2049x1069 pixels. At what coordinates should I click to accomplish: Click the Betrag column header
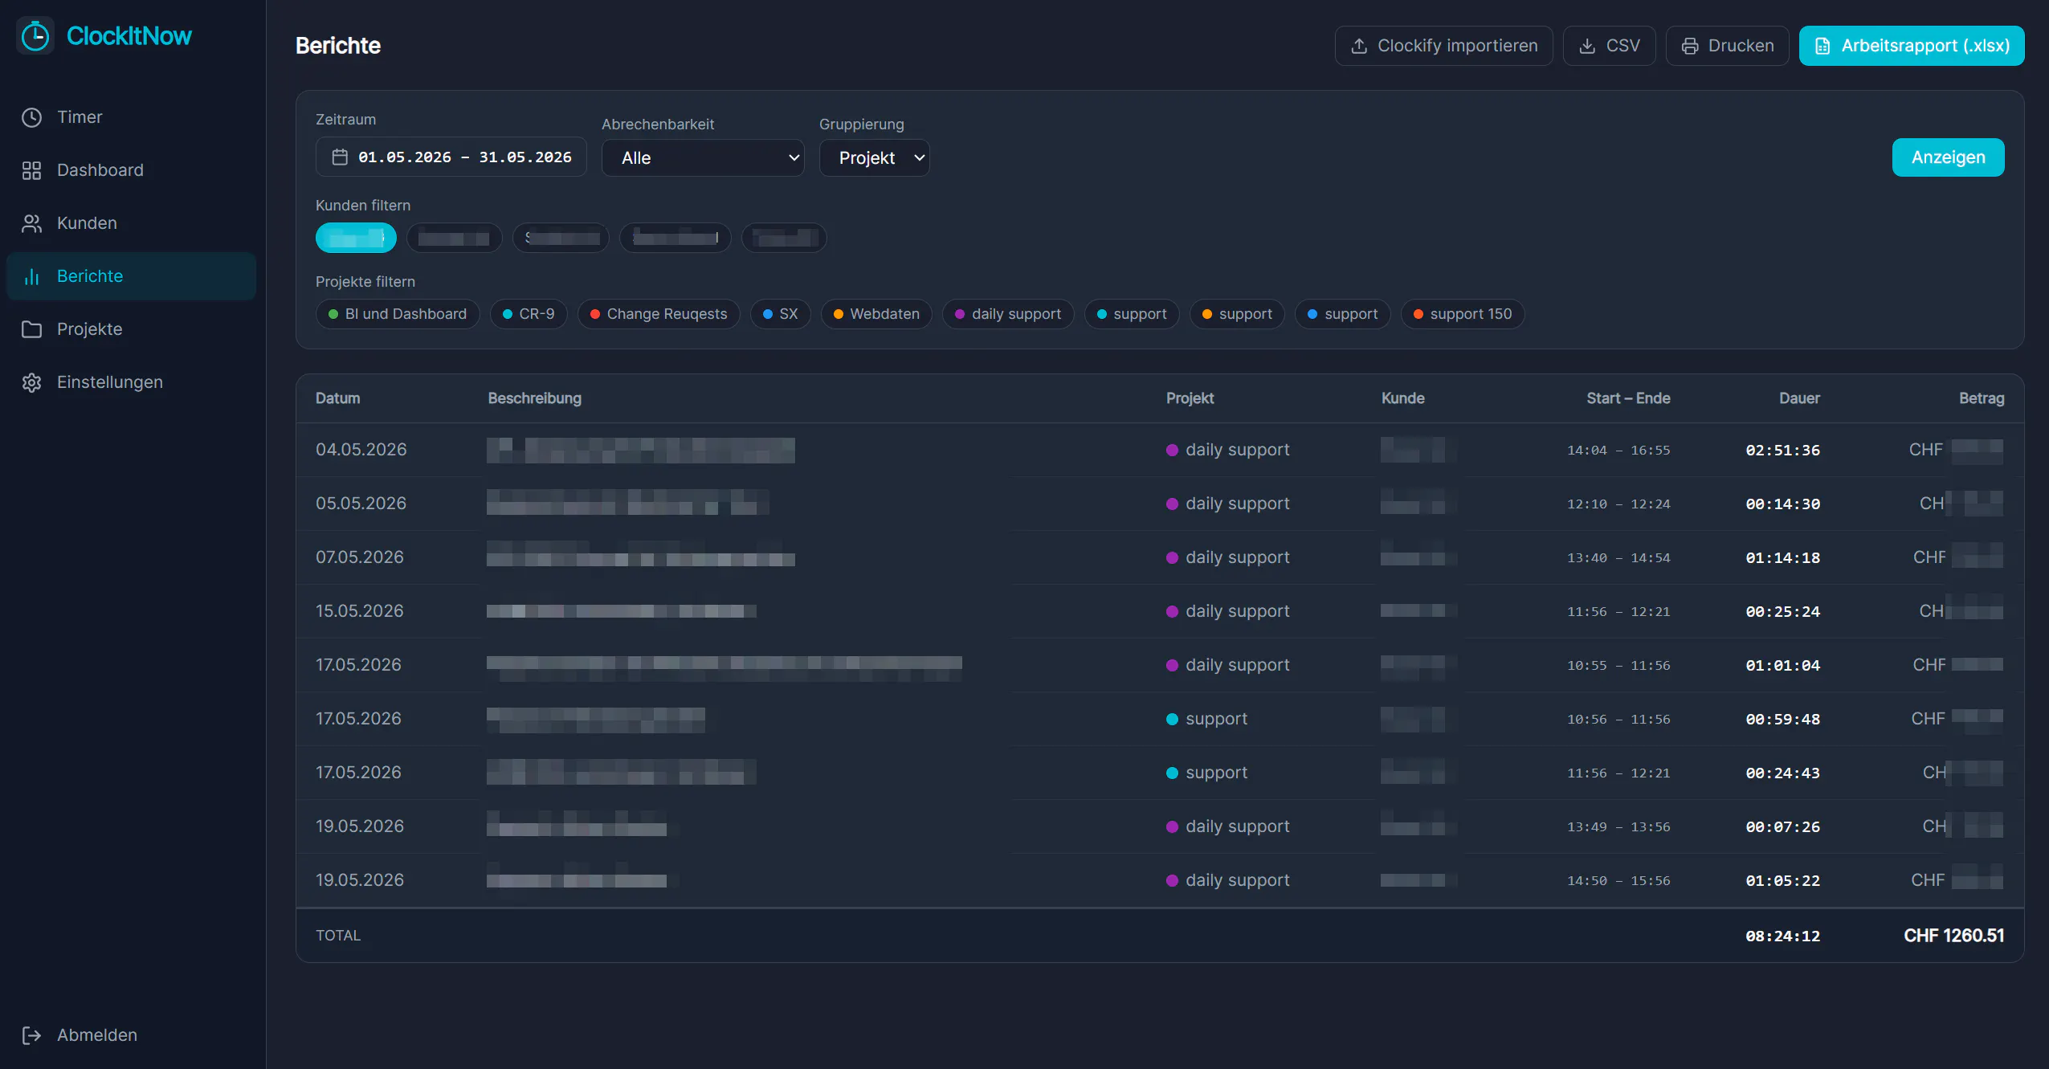[x=1982, y=398]
